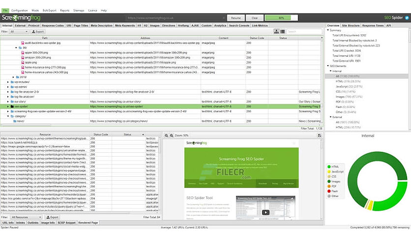
Task: Switch to tree view with the hierarchy icon
Action: pos(276,31)
